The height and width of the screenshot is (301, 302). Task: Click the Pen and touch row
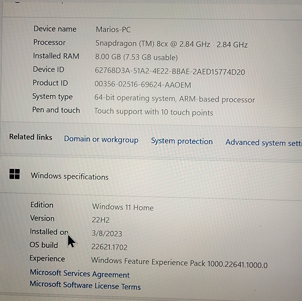(x=153, y=111)
